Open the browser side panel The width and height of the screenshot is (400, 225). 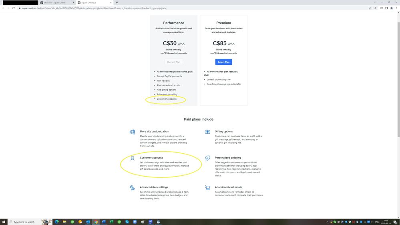(x=386, y=8)
